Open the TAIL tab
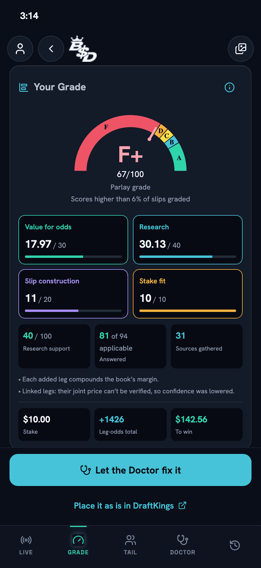261x568 pixels. tap(130, 545)
